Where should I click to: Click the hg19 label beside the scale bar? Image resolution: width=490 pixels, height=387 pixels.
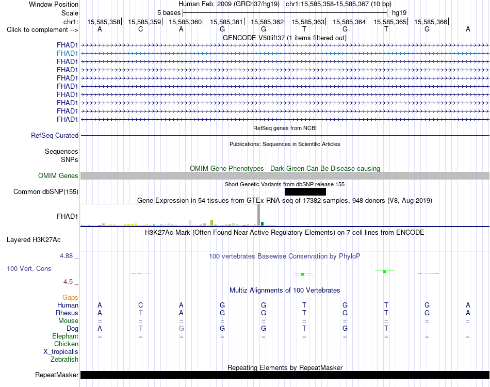pos(399,13)
